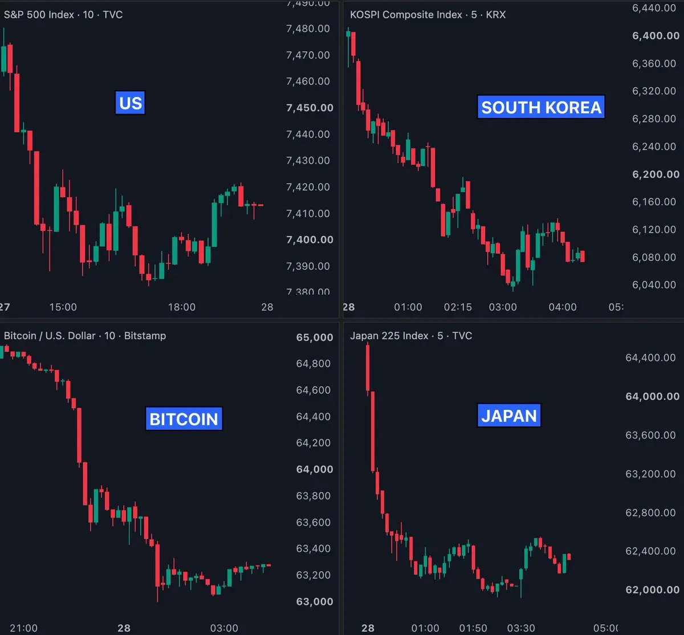
Task: Select the Bitcoin / U.S. Dollar chart title
Action: (x=85, y=336)
